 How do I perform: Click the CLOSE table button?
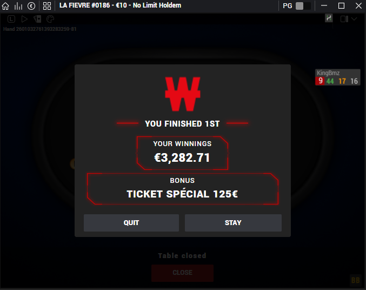[182, 273]
